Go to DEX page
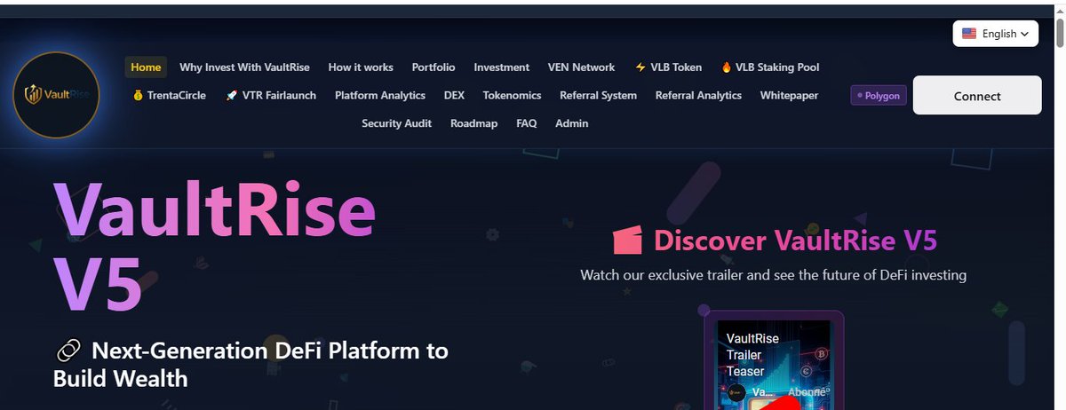This screenshot has height=410, width=1066. (x=454, y=95)
